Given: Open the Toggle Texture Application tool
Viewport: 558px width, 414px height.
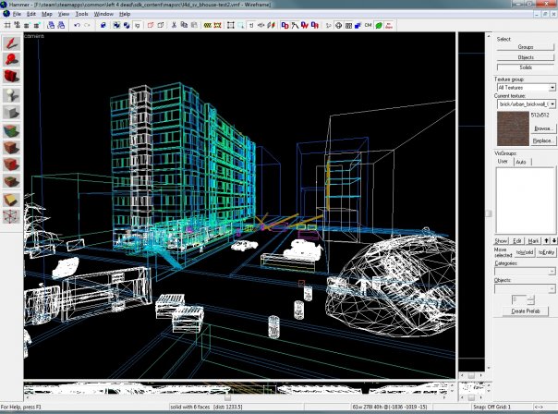Looking at the screenshot, I should tap(11, 131).
